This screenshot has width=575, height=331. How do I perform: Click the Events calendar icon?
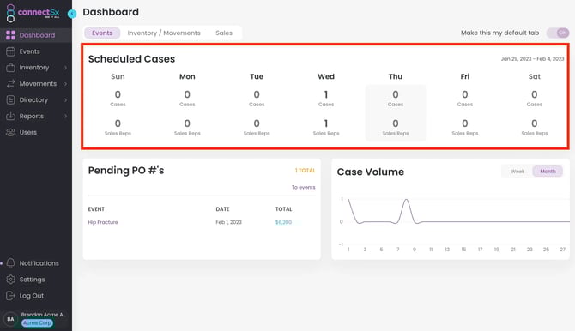(10, 51)
